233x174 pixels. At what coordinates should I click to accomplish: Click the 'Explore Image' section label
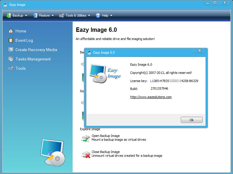(90, 129)
